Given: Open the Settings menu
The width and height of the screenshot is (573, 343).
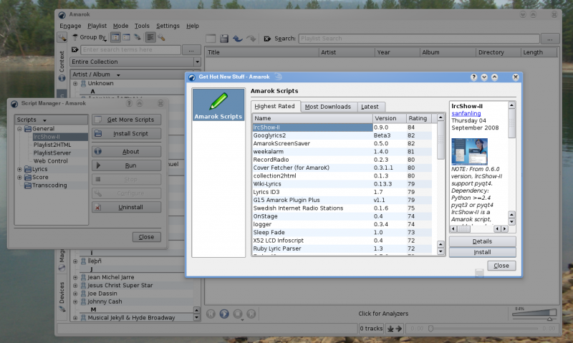Looking at the screenshot, I should (168, 26).
